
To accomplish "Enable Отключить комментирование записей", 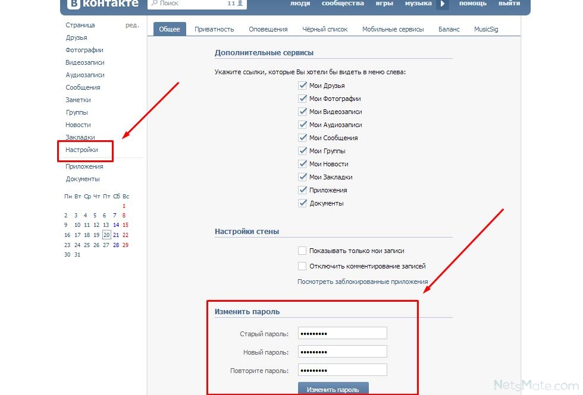I will 302,266.
